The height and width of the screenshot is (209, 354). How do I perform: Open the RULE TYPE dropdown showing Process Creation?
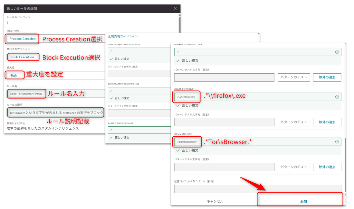[23, 39]
